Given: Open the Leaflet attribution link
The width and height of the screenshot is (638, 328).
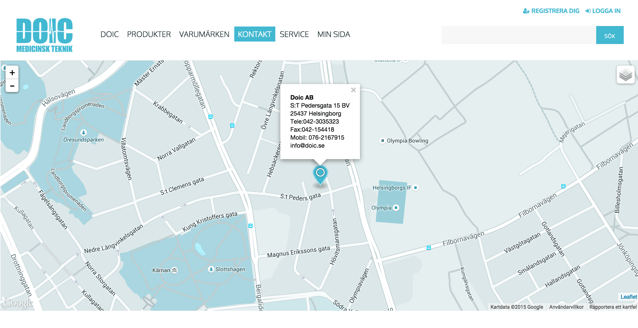Looking at the screenshot, I should (628, 297).
